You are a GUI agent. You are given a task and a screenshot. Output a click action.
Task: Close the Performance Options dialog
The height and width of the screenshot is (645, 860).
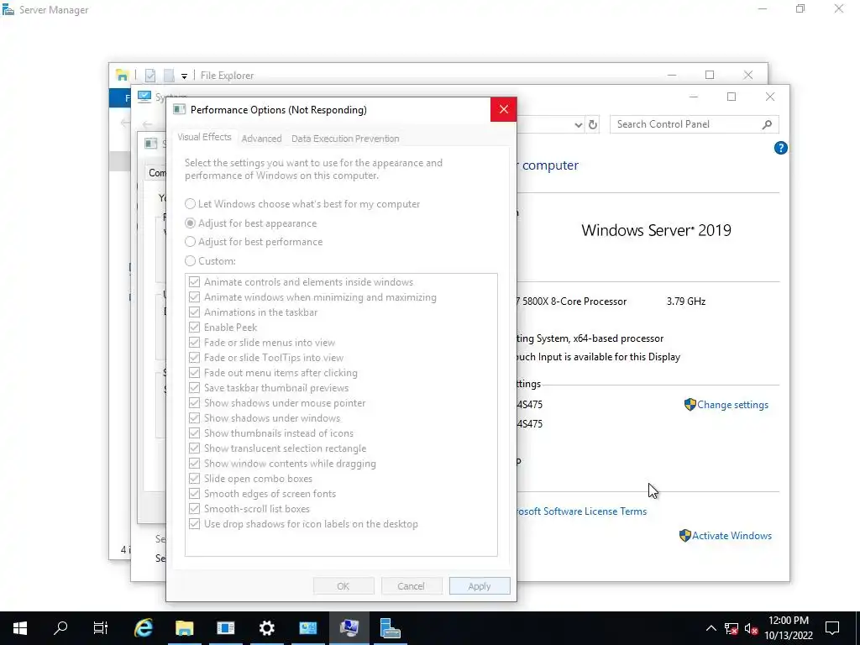(504, 110)
